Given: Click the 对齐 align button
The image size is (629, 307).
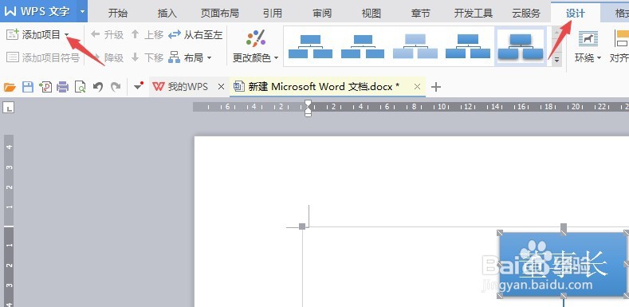Looking at the screenshot, I should click(619, 47).
